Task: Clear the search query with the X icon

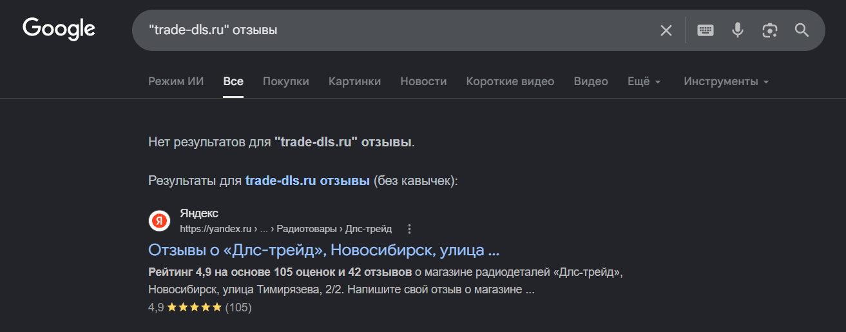Action: click(666, 30)
